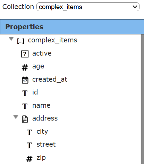
Task: Select the created_at property
Action: coord(50,80)
